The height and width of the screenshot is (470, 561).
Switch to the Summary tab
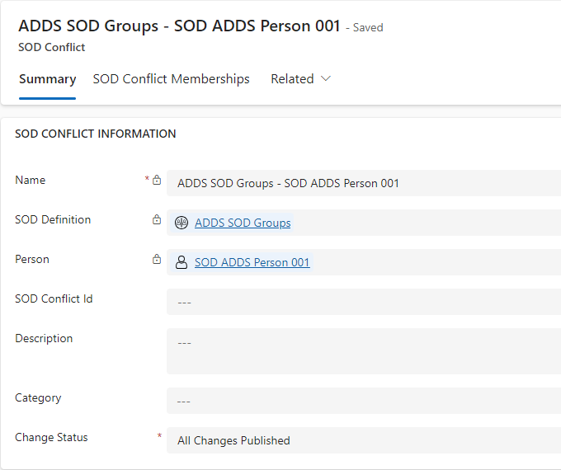(47, 79)
